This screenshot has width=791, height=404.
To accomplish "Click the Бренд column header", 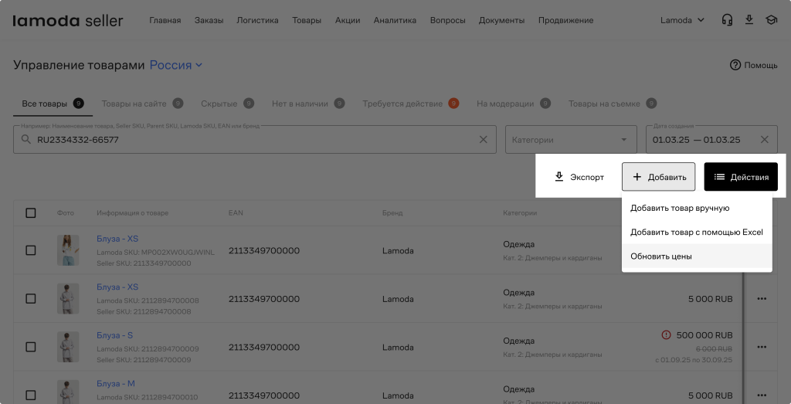I will pyautogui.click(x=392, y=213).
